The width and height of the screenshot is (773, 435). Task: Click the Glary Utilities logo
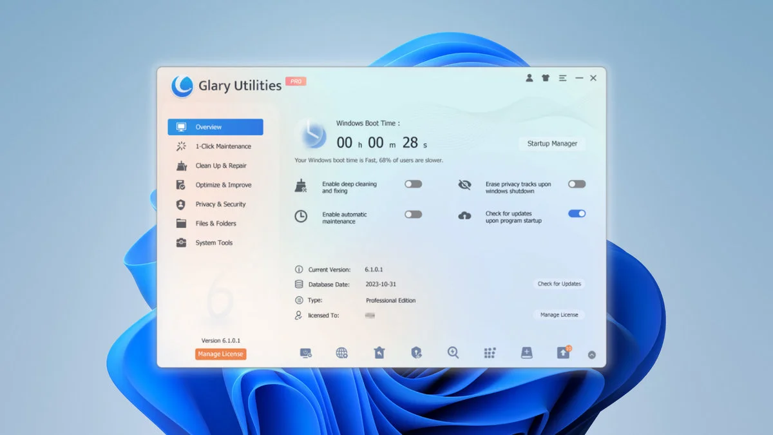click(182, 85)
